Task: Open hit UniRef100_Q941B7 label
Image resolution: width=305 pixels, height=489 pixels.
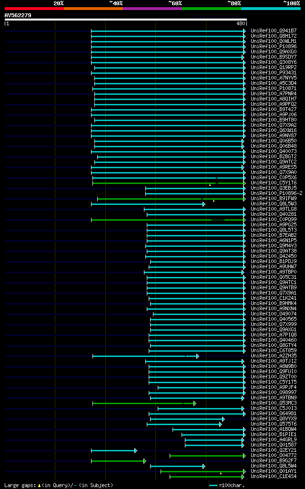Action: click(x=274, y=31)
